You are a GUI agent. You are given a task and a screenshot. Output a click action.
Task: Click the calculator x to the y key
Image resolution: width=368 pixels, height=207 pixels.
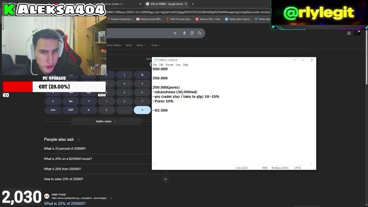[x=89, y=110]
